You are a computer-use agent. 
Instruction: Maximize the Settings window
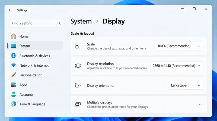pyautogui.click(x=194, y=9)
